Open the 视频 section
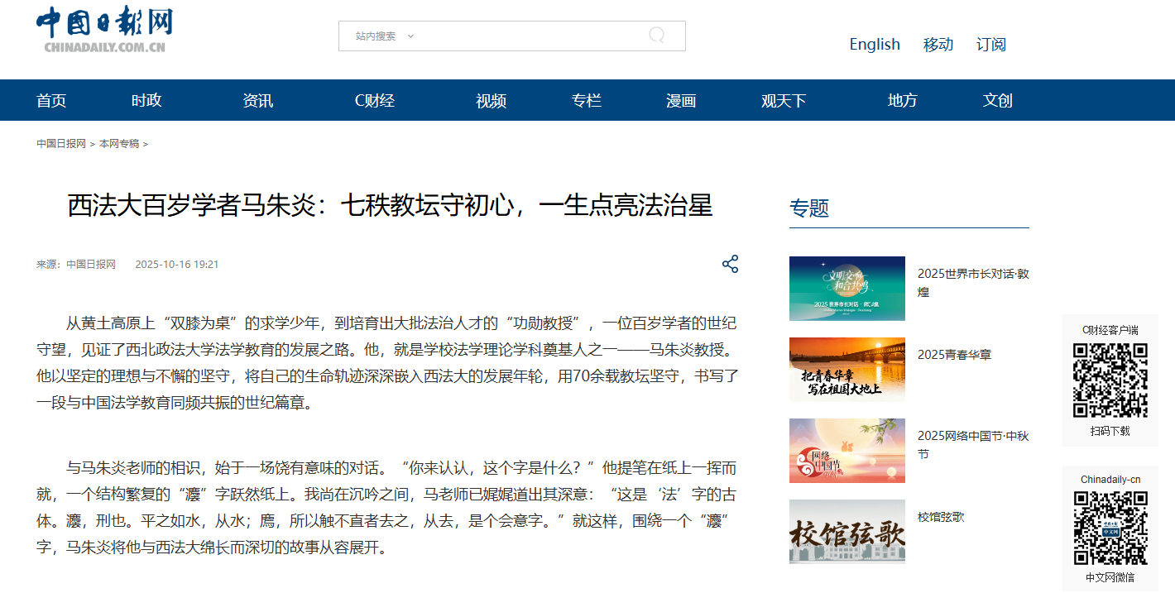Screen dimensions: 1175x593 pos(491,101)
